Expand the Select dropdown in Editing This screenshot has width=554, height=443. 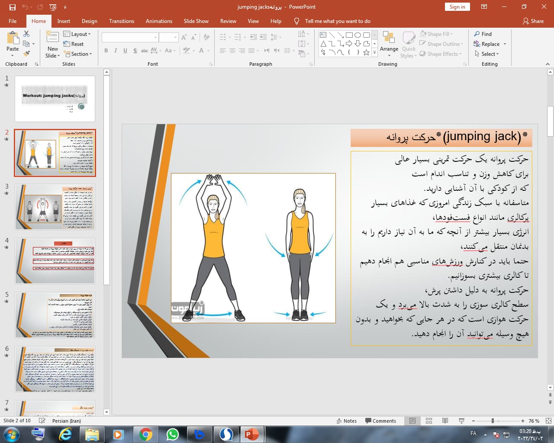[487, 54]
